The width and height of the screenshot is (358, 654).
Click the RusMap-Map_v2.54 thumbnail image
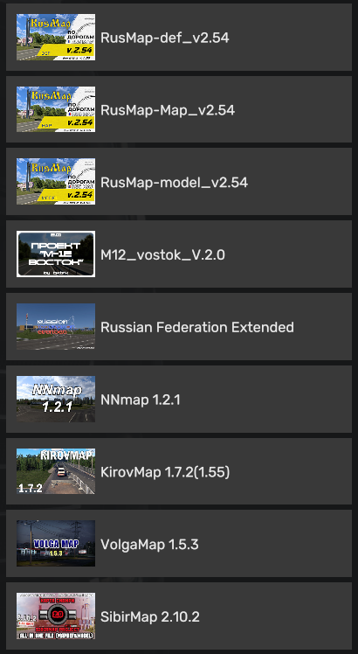tap(56, 109)
